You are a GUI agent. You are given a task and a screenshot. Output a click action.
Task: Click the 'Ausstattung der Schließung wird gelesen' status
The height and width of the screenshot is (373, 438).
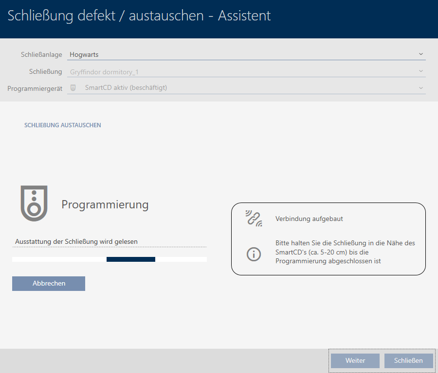(76, 241)
